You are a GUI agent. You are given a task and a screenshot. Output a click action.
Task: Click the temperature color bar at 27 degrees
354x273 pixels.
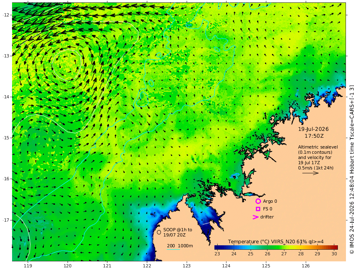[284, 247]
